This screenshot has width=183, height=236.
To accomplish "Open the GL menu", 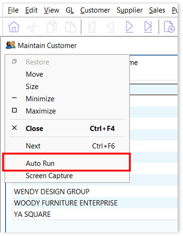I will 70,10.
